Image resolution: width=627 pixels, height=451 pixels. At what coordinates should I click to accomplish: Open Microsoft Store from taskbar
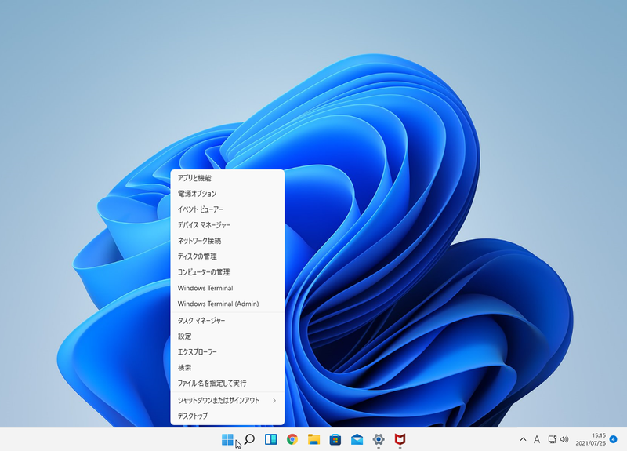(335, 439)
